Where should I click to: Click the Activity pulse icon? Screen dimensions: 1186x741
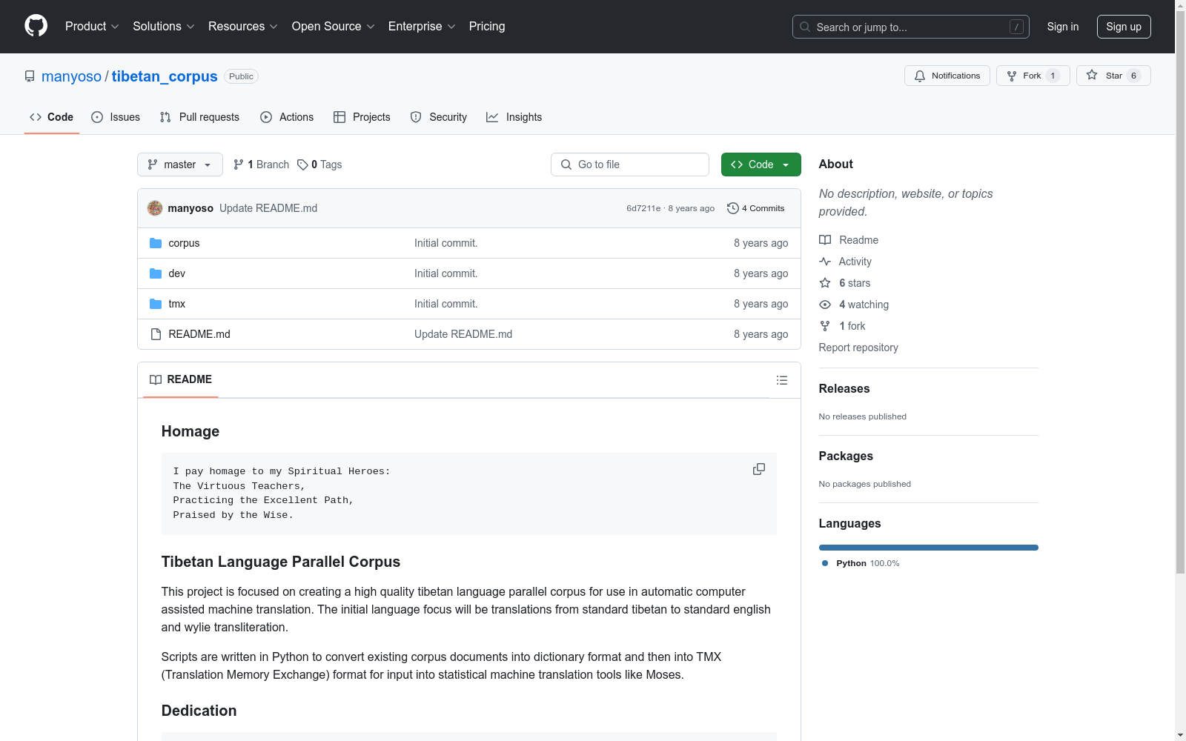point(825,262)
